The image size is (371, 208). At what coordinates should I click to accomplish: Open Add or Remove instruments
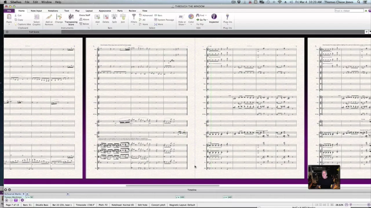(x=49, y=19)
